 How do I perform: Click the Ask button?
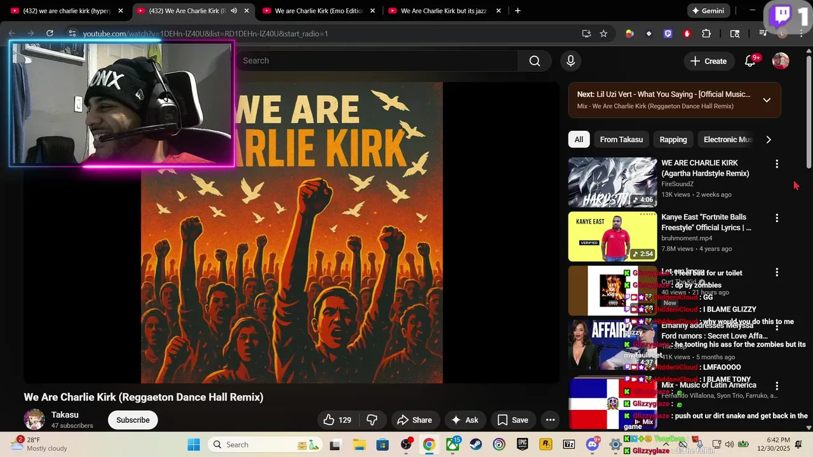click(x=464, y=420)
